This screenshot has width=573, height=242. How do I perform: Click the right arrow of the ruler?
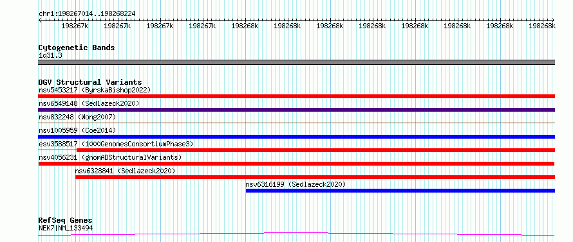[553, 20]
